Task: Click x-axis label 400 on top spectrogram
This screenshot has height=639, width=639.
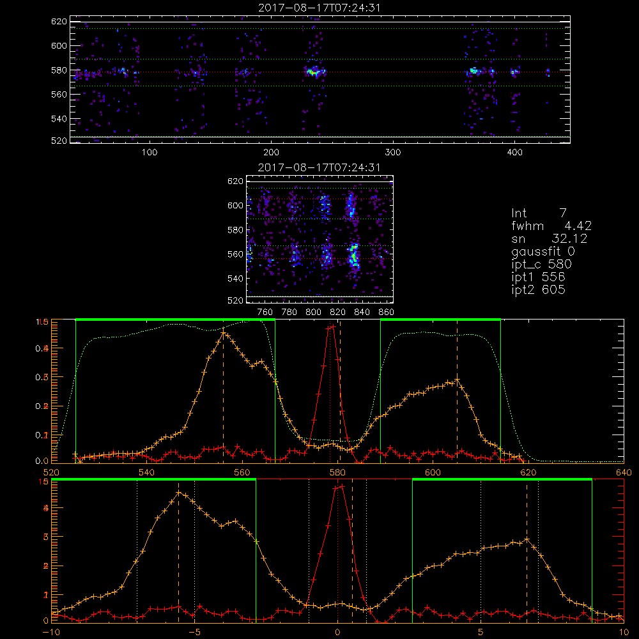Action: (x=514, y=153)
